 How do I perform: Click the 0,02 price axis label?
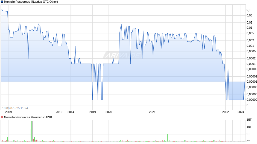[x=249, y=22]
